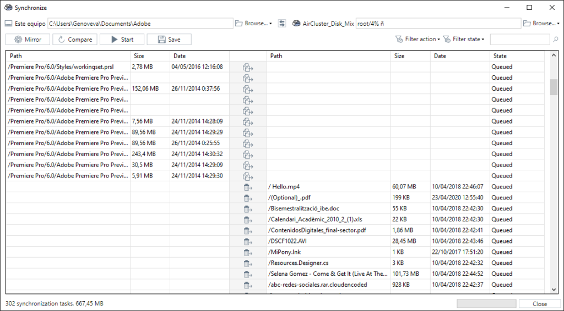
Task: Click the vertical scrollbar thumb
Action: coord(554,87)
